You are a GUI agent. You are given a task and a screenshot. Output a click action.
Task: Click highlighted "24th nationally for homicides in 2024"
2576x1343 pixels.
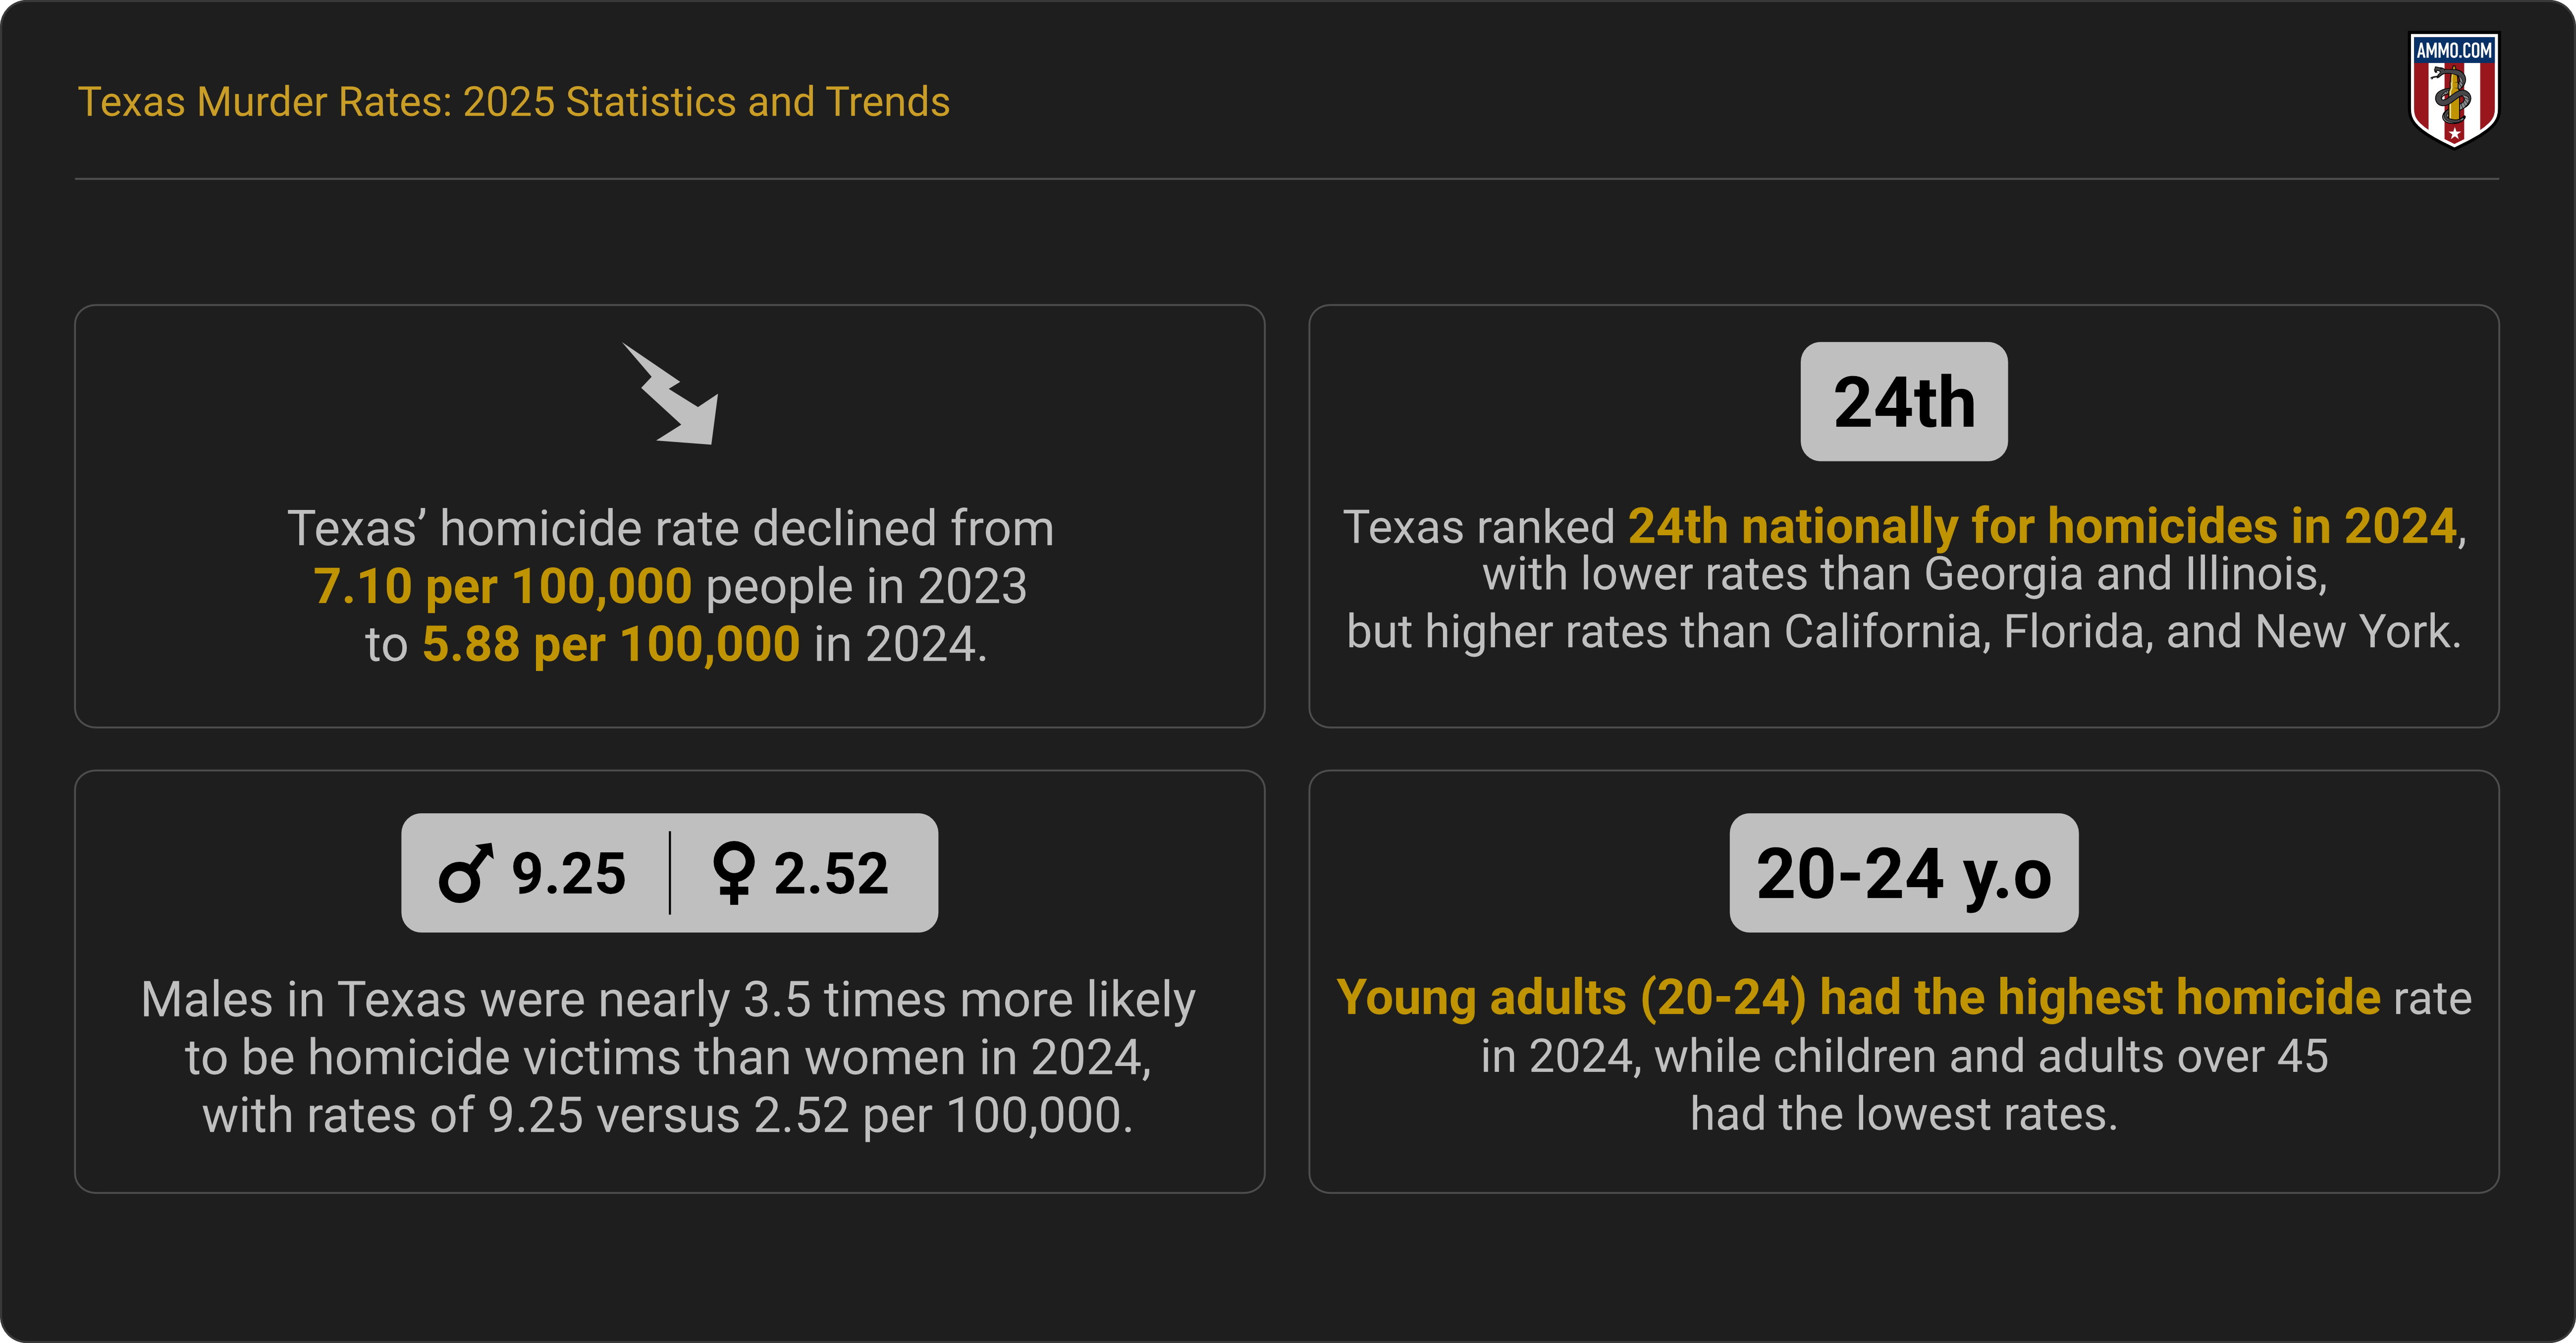pyautogui.click(x=2042, y=526)
